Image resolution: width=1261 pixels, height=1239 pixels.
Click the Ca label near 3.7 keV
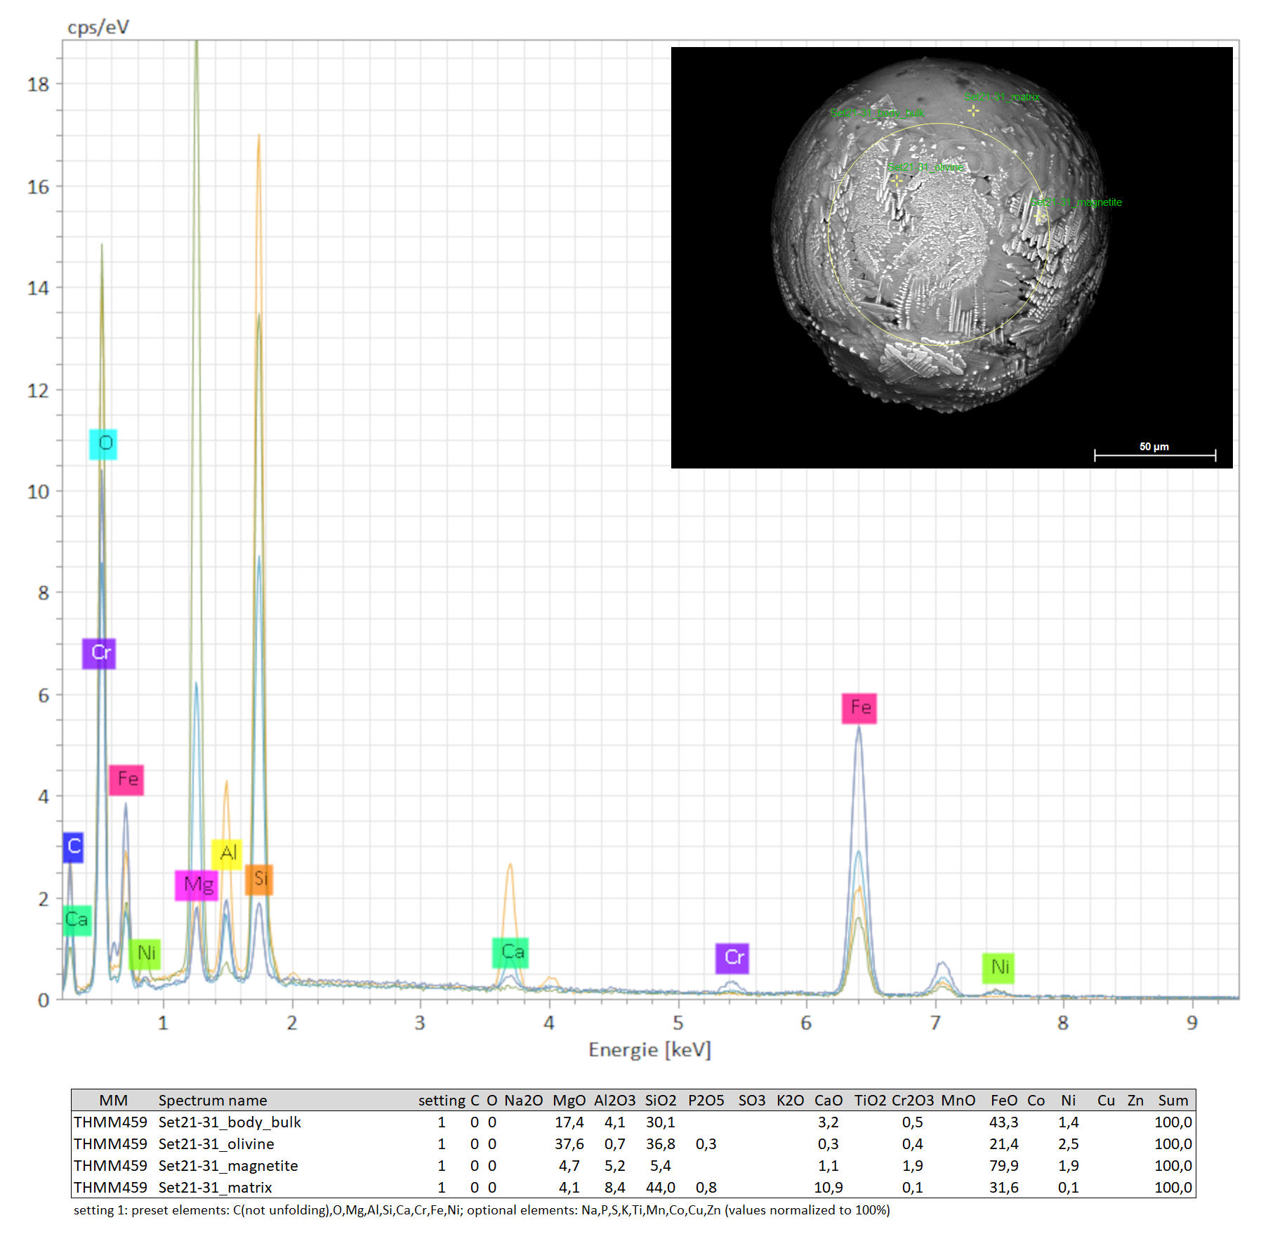(x=510, y=952)
